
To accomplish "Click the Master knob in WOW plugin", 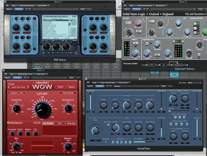I will coord(68,147).
